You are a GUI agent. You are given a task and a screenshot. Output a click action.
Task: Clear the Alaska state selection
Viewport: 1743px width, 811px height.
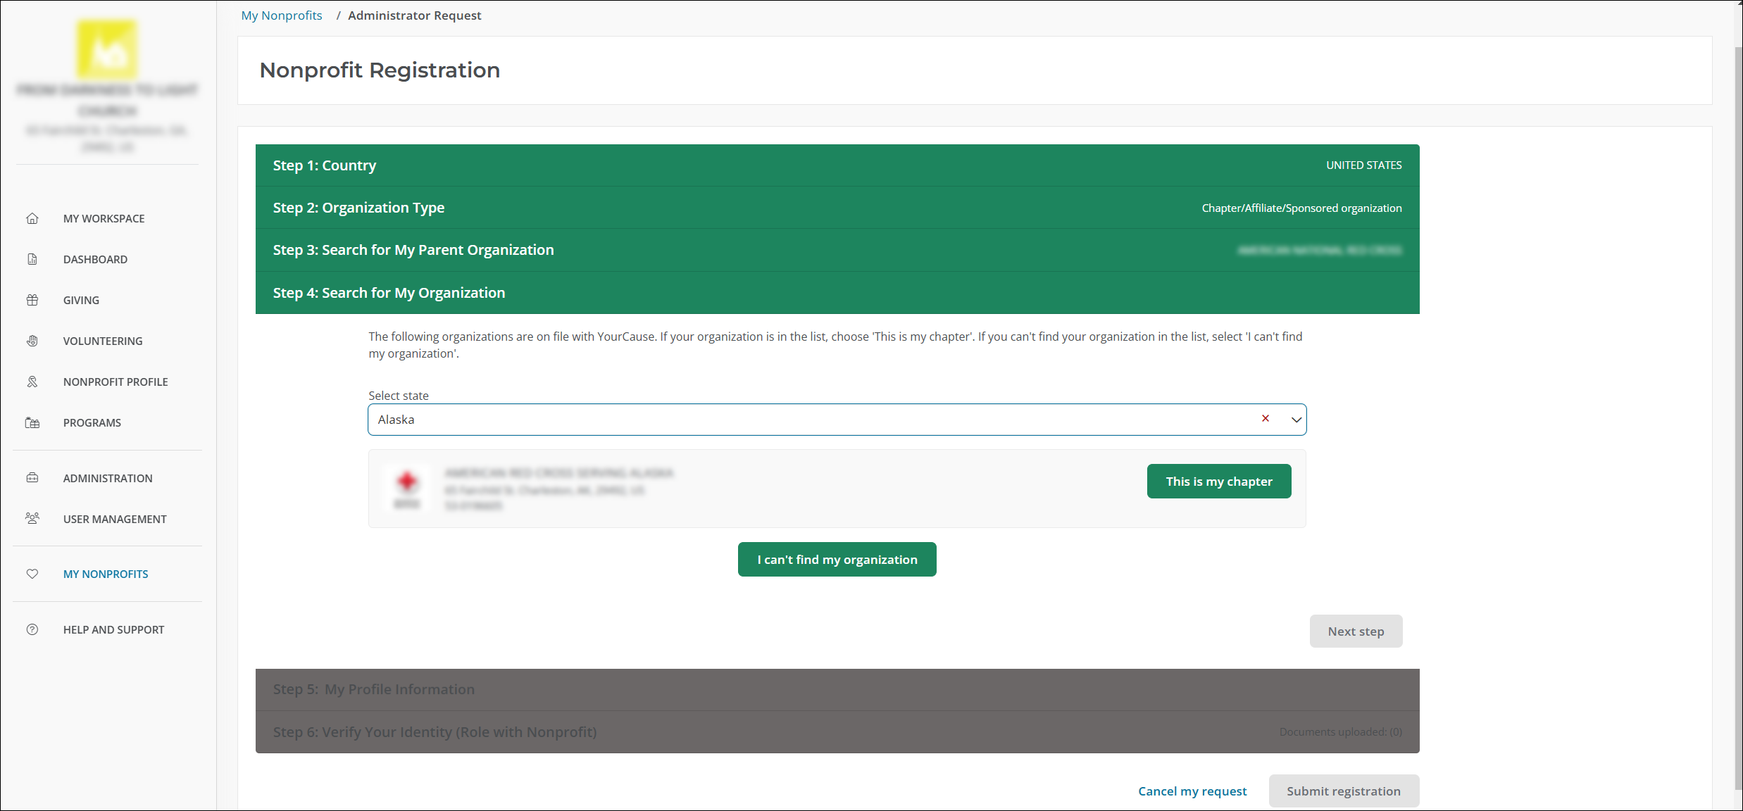(1266, 419)
